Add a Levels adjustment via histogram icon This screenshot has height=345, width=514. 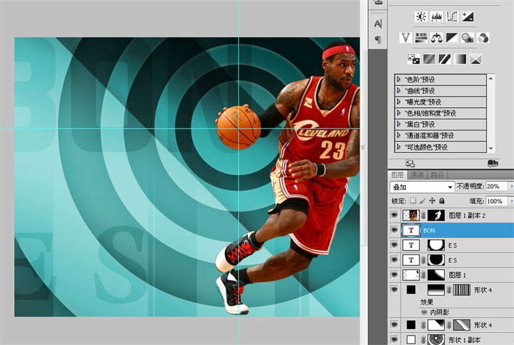(x=437, y=17)
